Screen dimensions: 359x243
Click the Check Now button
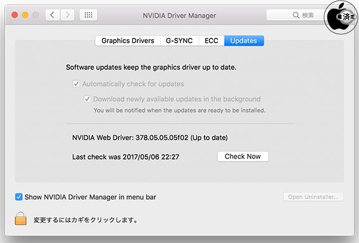[x=243, y=157]
